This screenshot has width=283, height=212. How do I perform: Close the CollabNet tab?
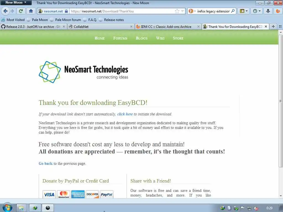click(131, 27)
